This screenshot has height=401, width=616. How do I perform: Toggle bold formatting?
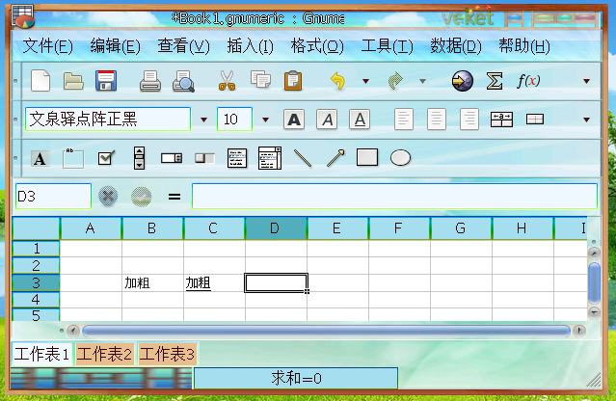pyautogui.click(x=294, y=120)
